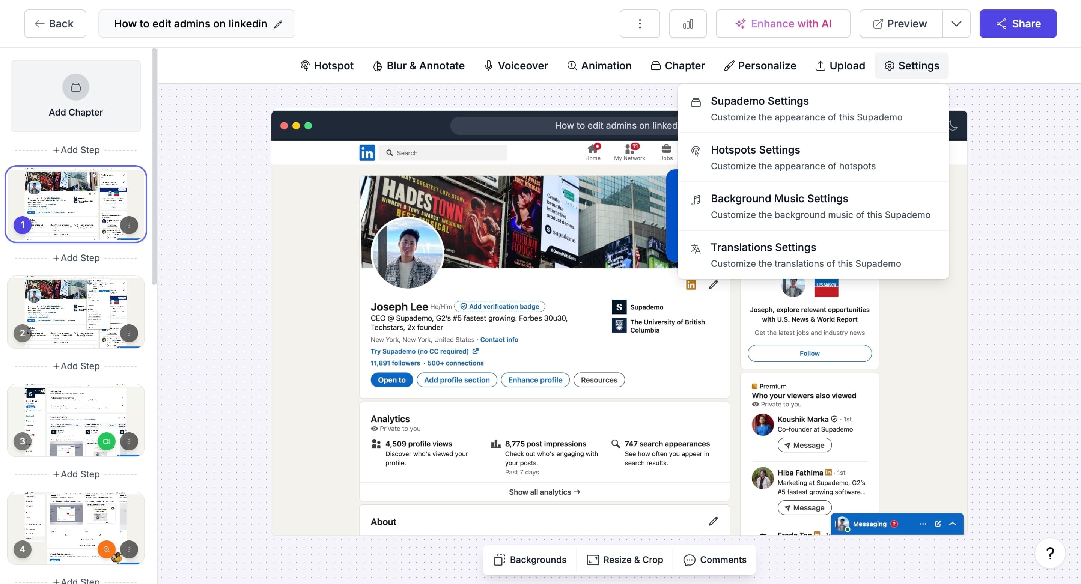The width and height of the screenshot is (1081, 584).
Task: Open step 1 three-dot options
Action: click(129, 225)
